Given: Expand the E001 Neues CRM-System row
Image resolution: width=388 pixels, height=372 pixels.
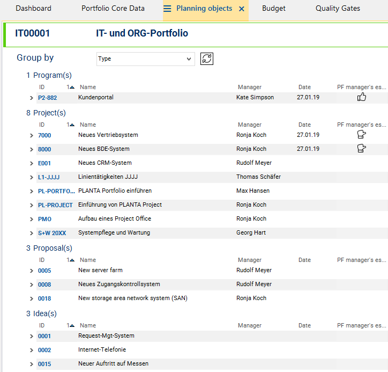Looking at the screenshot, I should point(32,163).
